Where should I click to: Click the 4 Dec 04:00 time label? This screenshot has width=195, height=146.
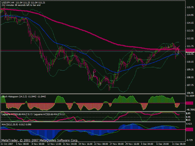(147, 144)
